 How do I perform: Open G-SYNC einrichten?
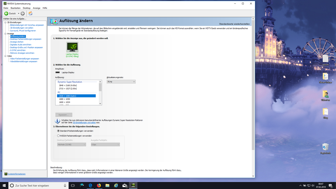(x=18, y=50)
